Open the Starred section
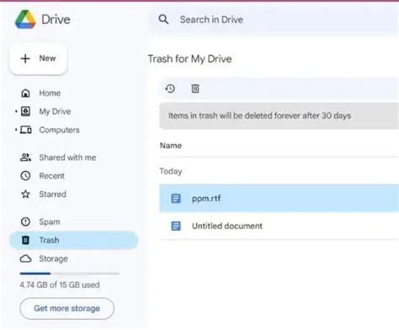This screenshot has width=399, height=330. click(52, 194)
